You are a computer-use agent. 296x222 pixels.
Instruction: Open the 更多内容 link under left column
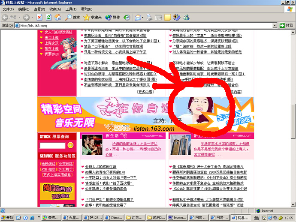click(145, 92)
